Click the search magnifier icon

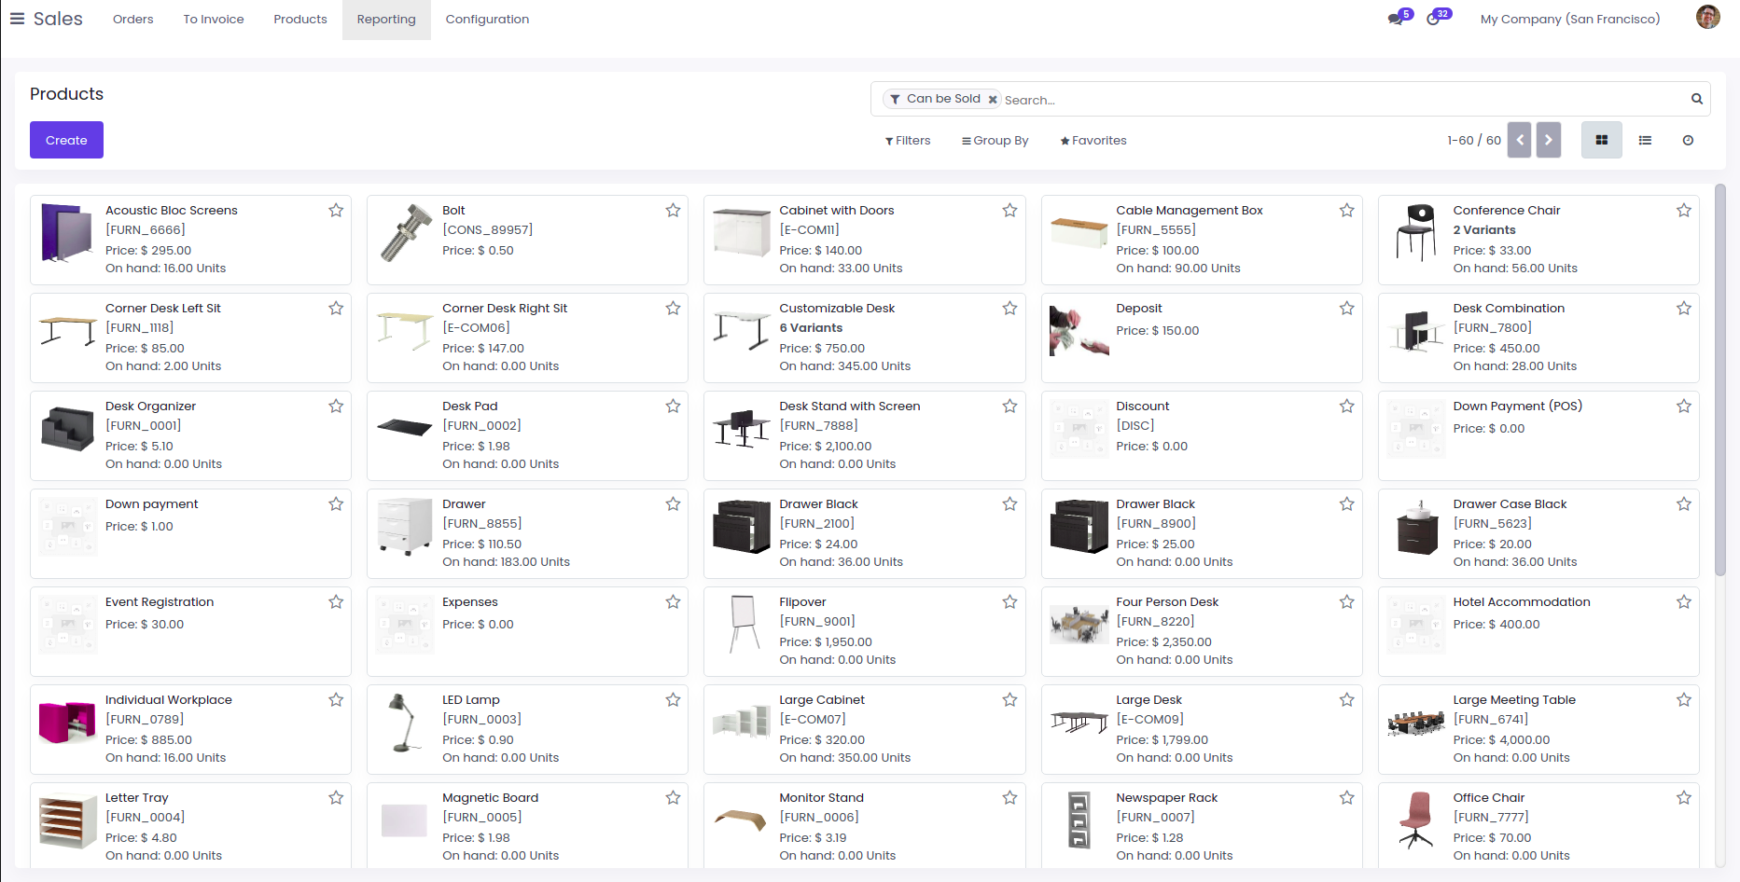(x=1696, y=99)
